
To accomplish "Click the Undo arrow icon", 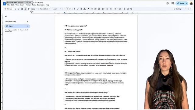I will (16, 9).
